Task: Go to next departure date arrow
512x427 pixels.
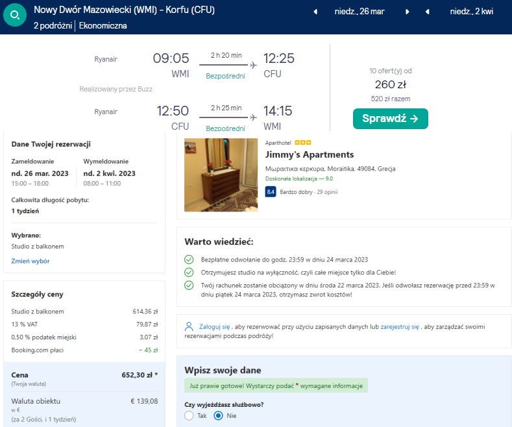Action: [x=407, y=12]
